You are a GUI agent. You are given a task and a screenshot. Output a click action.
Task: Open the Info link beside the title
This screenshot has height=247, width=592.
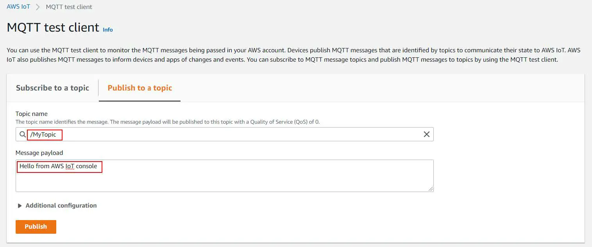tap(108, 30)
